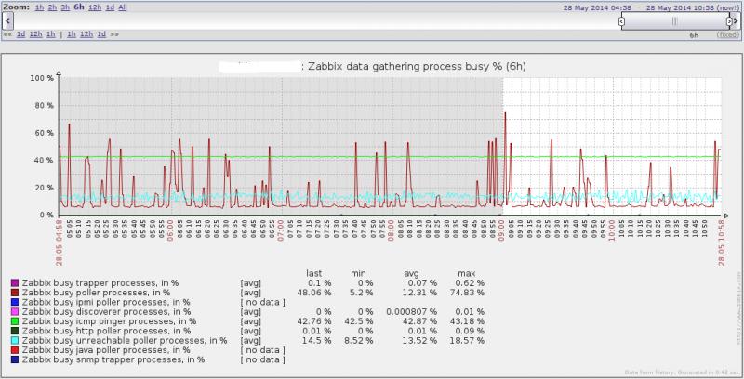Shift time forward by 12h
Screen dimensions: 744x379
86,34
